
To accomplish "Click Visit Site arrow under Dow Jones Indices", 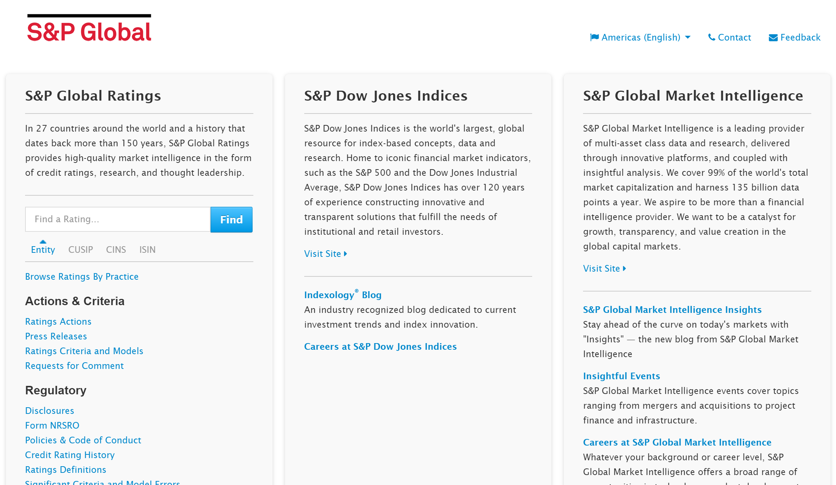I will tap(345, 254).
